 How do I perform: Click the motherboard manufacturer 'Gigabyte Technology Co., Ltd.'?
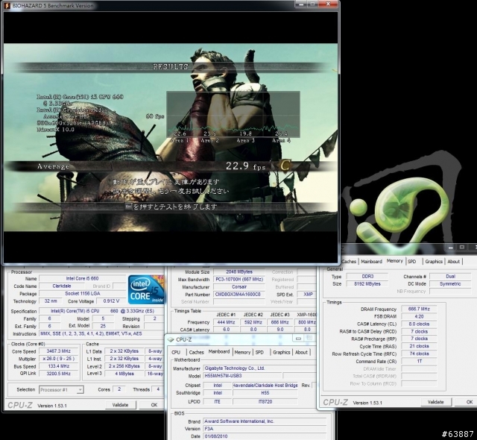(259, 368)
